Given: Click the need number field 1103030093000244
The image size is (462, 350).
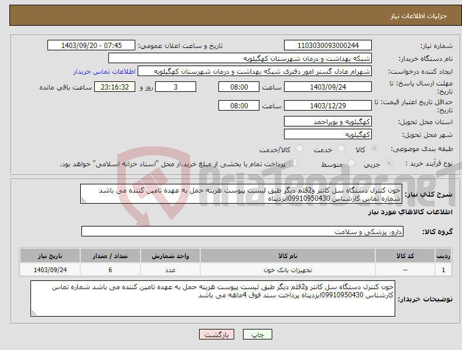Looking at the screenshot, I should [x=328, y=46].
